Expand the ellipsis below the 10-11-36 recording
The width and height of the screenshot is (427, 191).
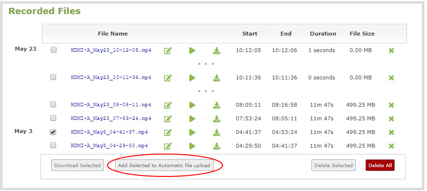206,91
